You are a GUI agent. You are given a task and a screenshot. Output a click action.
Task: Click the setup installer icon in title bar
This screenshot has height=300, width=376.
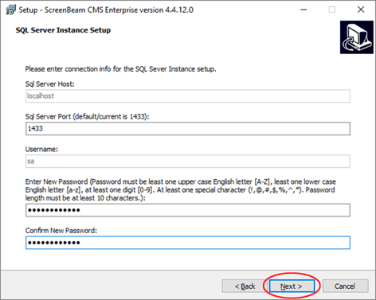[x=10, y=10]
